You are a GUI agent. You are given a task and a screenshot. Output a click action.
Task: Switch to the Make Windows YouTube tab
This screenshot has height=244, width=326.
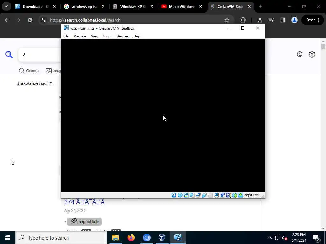tap(182, 7)
